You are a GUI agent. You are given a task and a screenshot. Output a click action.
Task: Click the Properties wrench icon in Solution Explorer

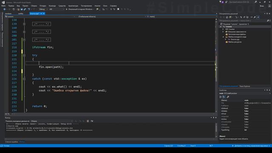tap(255, 17)
